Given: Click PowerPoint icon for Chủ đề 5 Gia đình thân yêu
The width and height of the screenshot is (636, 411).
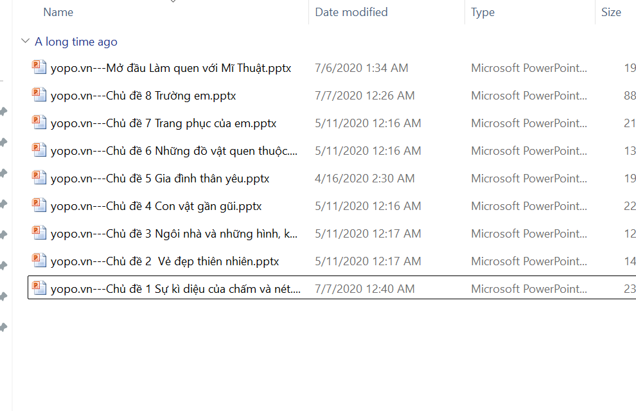Looking at the screenshot, I should pos(40,178).
